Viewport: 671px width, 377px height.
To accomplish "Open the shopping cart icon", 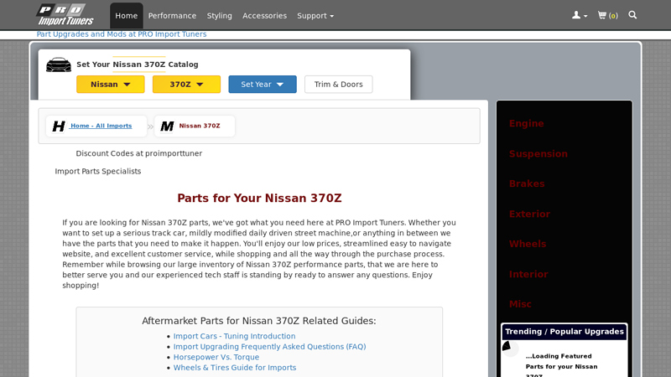I will 607,15.
